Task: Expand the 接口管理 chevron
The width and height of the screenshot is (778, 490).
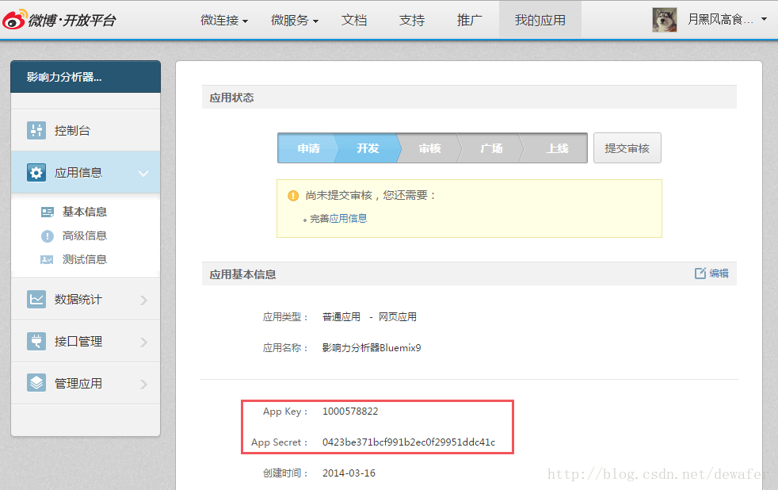Action: pos(144,343)
